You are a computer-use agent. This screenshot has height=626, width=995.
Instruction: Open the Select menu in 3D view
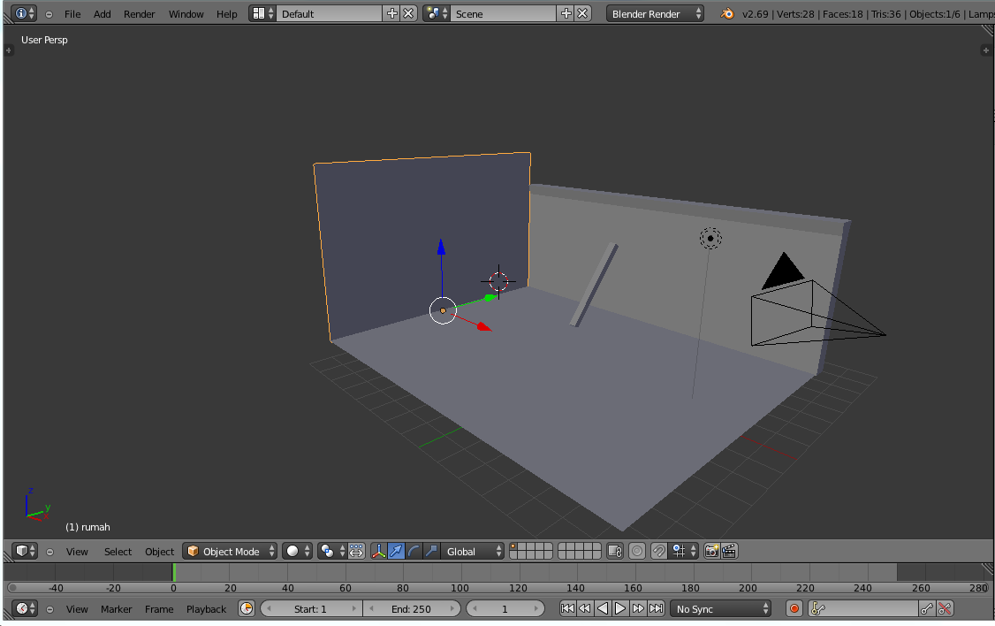pyautogui.click(x=118, y=551)
